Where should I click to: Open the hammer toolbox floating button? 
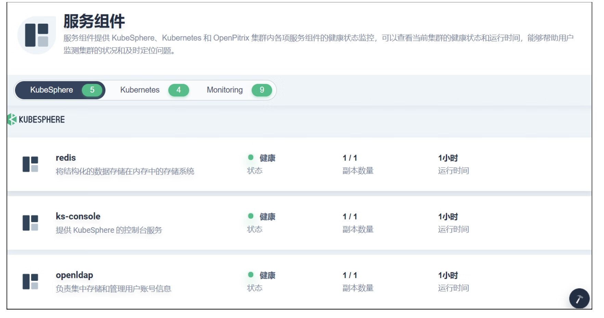tap(579, 298)
